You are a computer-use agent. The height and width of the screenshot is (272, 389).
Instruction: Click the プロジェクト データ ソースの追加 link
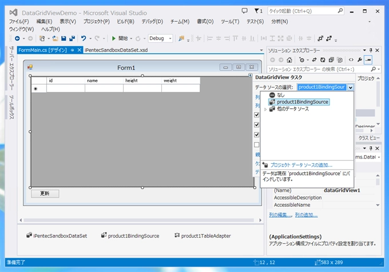pyautogui.click(x=301, y=164)
